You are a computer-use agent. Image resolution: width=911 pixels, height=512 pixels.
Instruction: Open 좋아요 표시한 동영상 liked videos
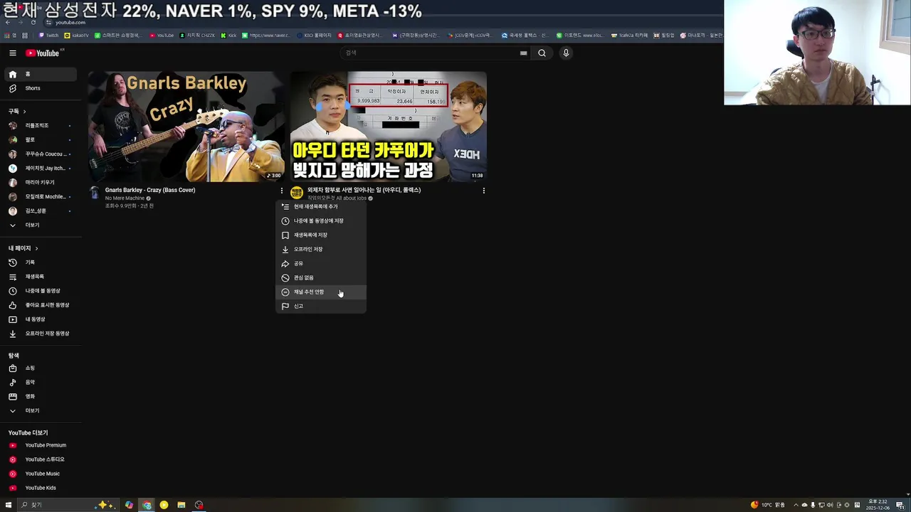40,305
